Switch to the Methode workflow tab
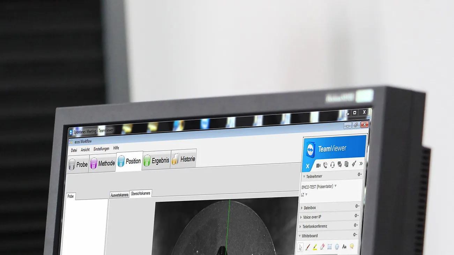Screen dimensions: 454x255 click(x=102, y=163)
